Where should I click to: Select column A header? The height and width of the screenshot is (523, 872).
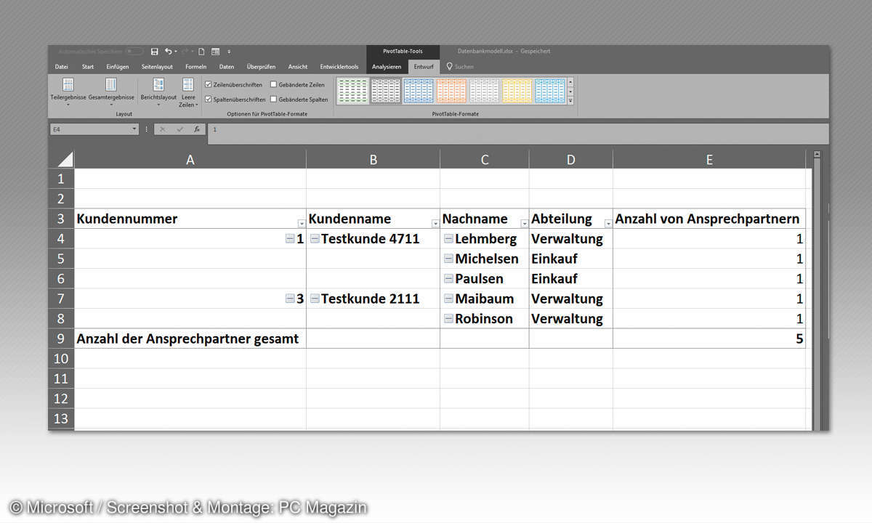point(190,160)
